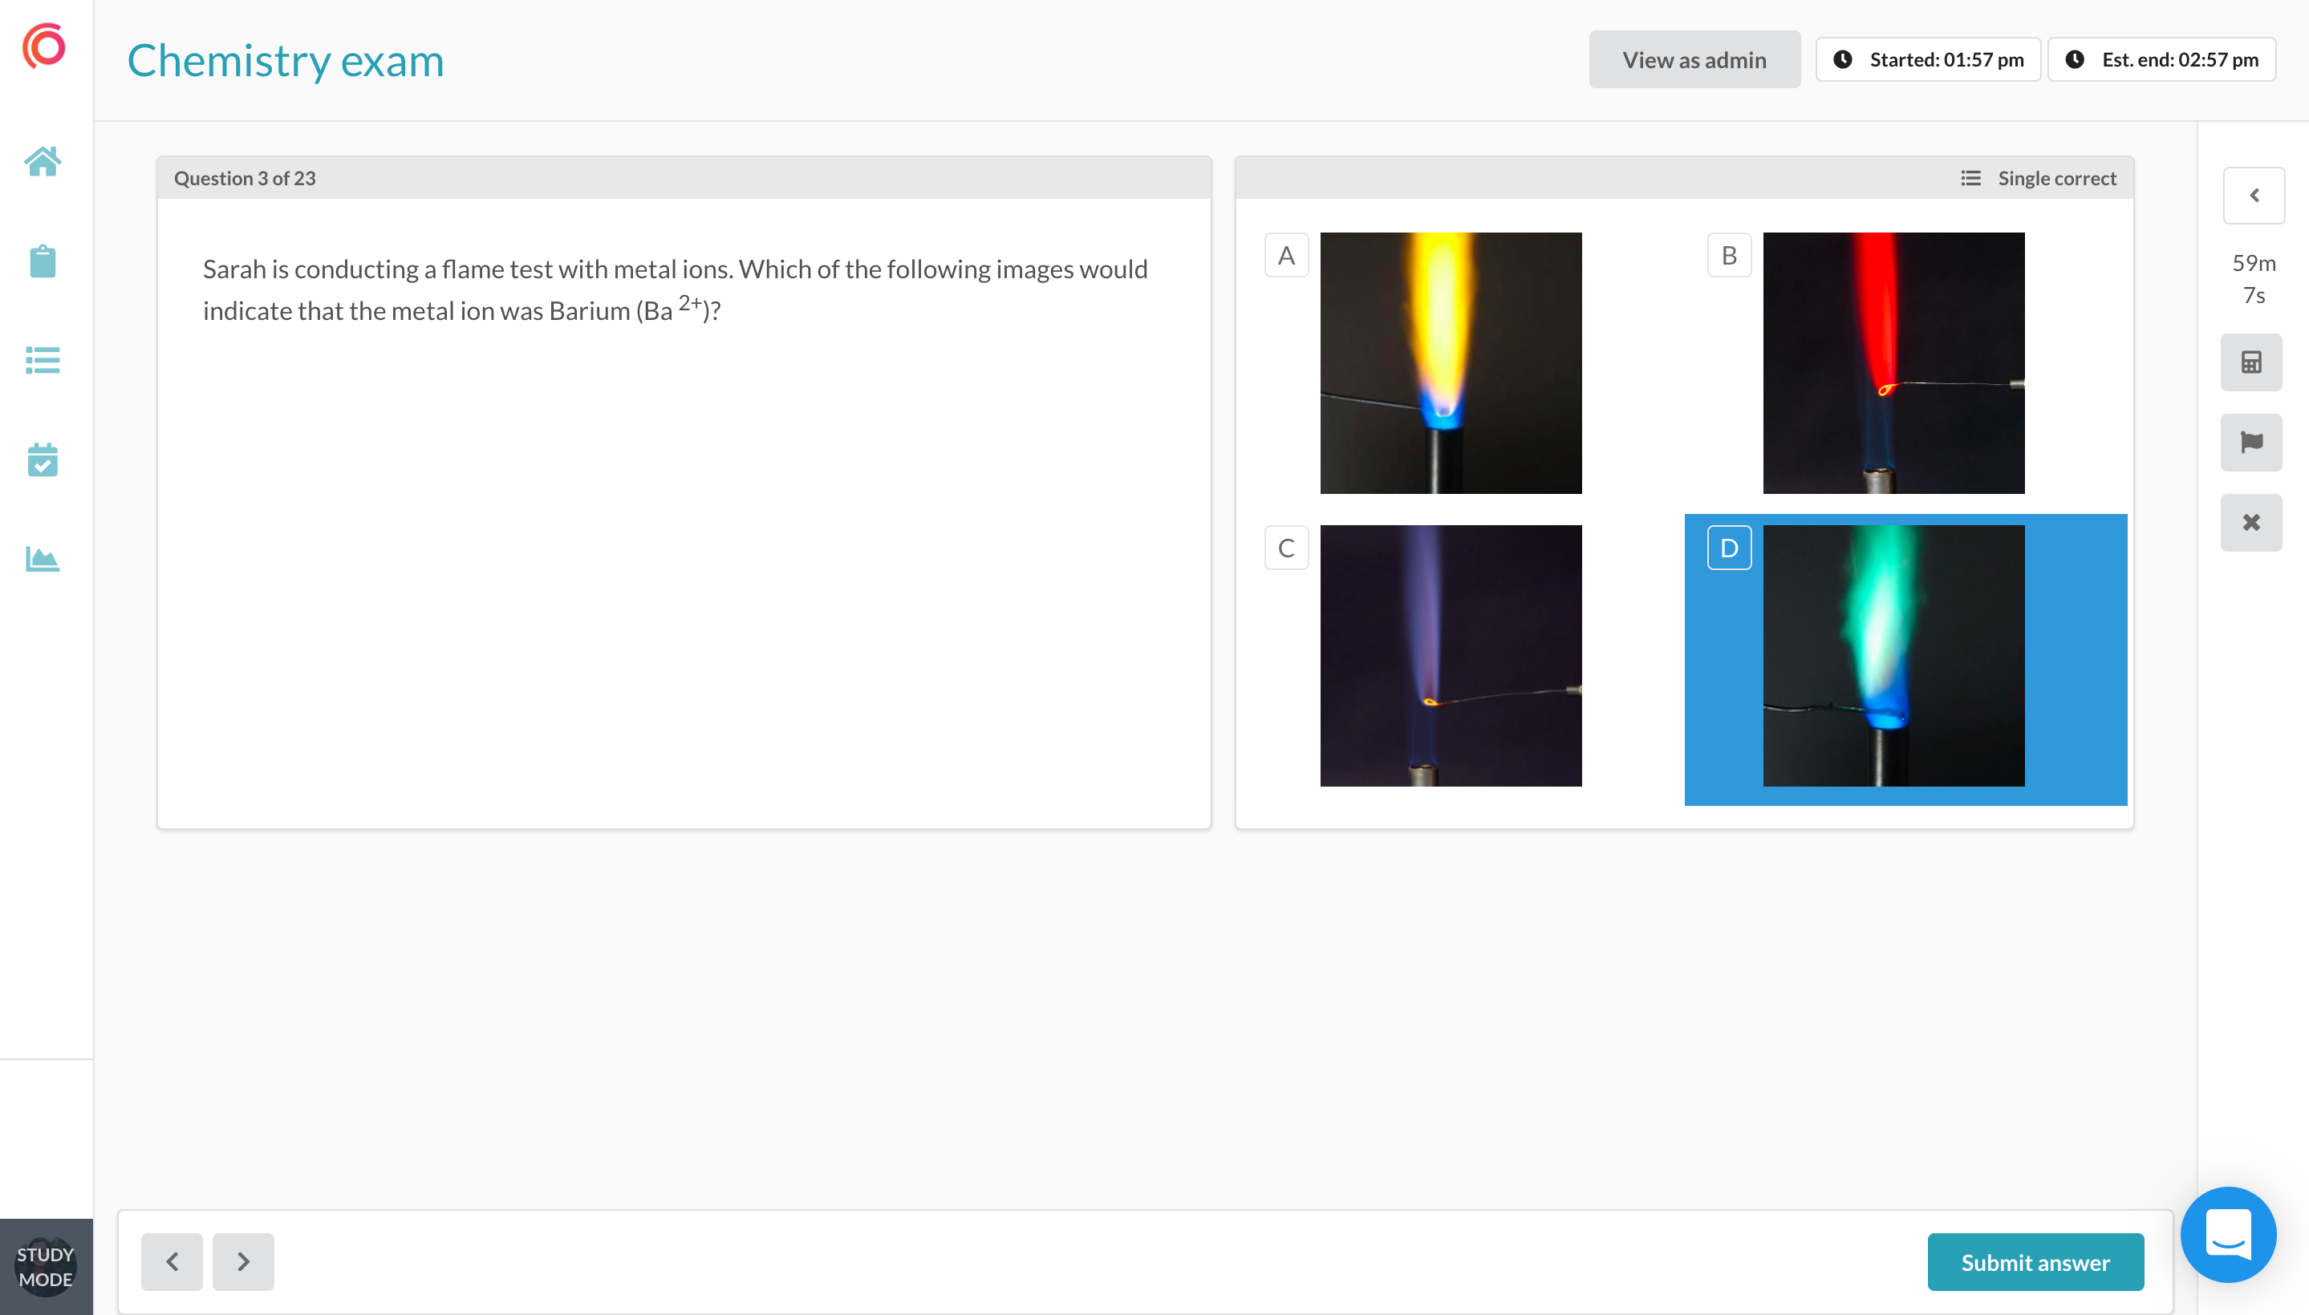Viewport: 2309px width, 1315px height.
Task: Submit answer for this question
Action: pos(2035,1262)
